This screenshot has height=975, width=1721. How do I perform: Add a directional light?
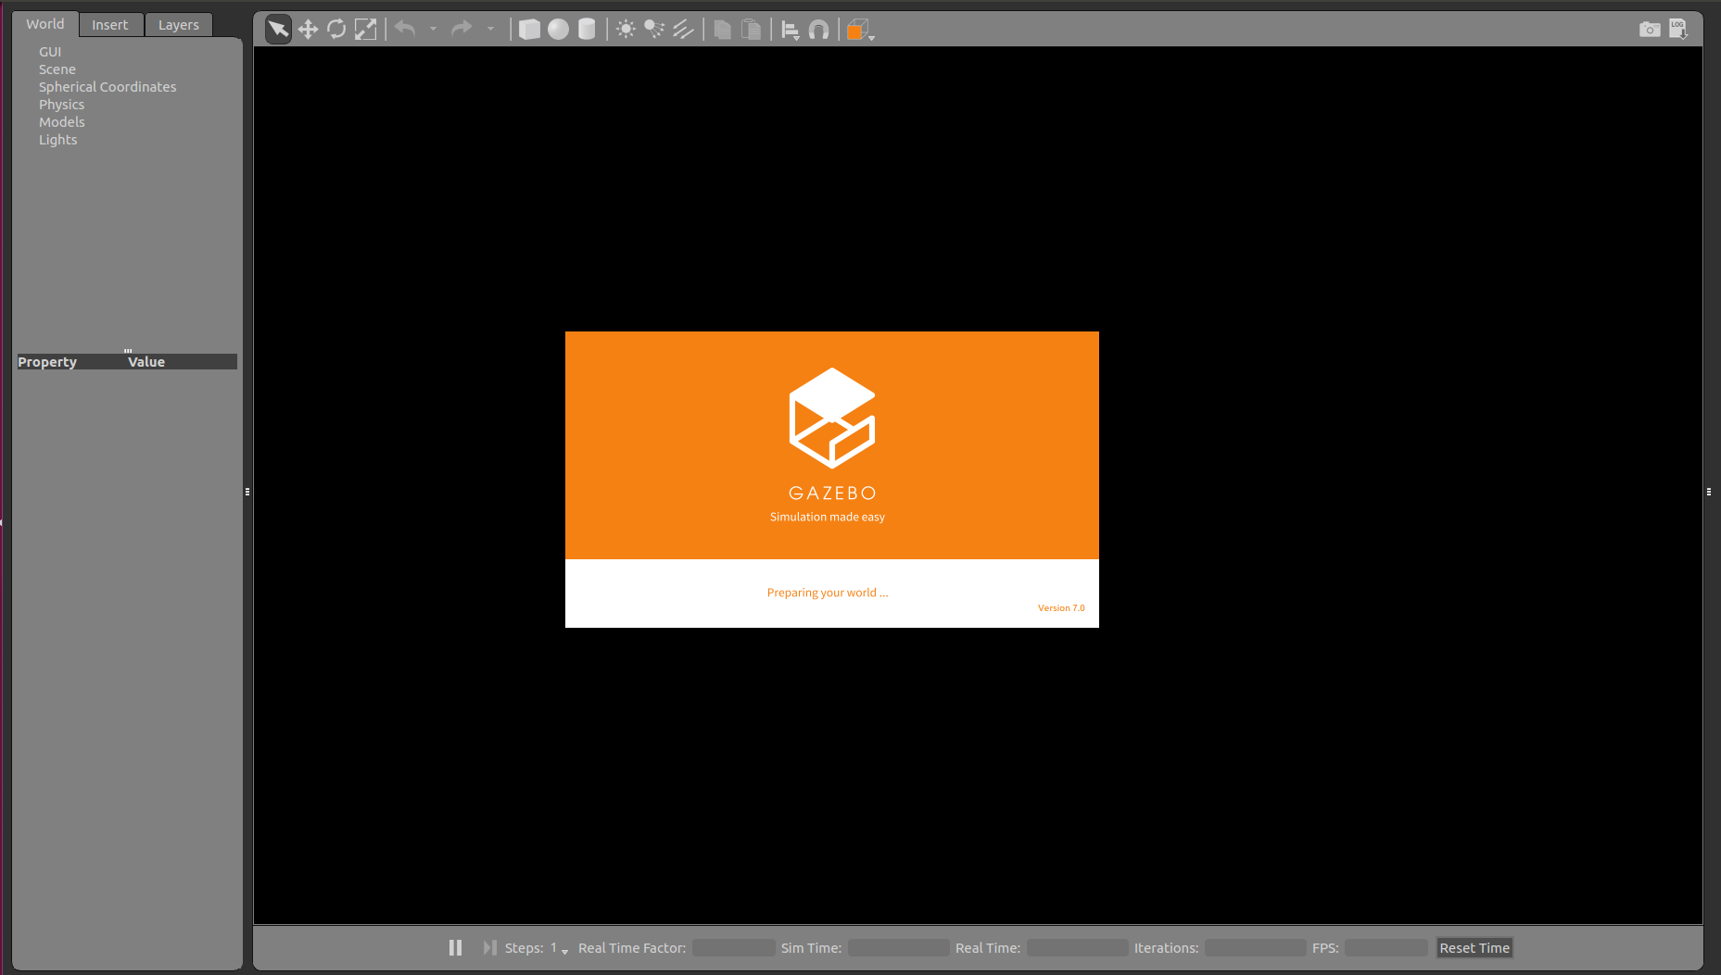[683, 30]
